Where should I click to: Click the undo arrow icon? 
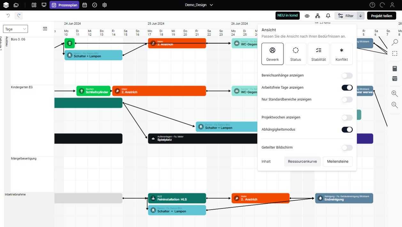[8, 16]
